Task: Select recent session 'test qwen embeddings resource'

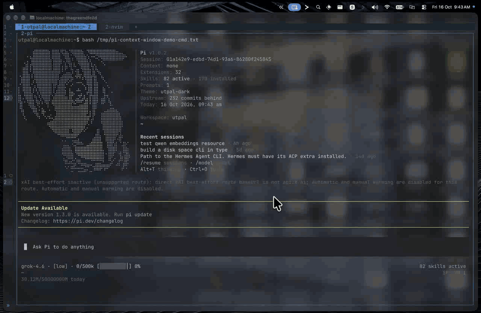Action: click(182, 143)
